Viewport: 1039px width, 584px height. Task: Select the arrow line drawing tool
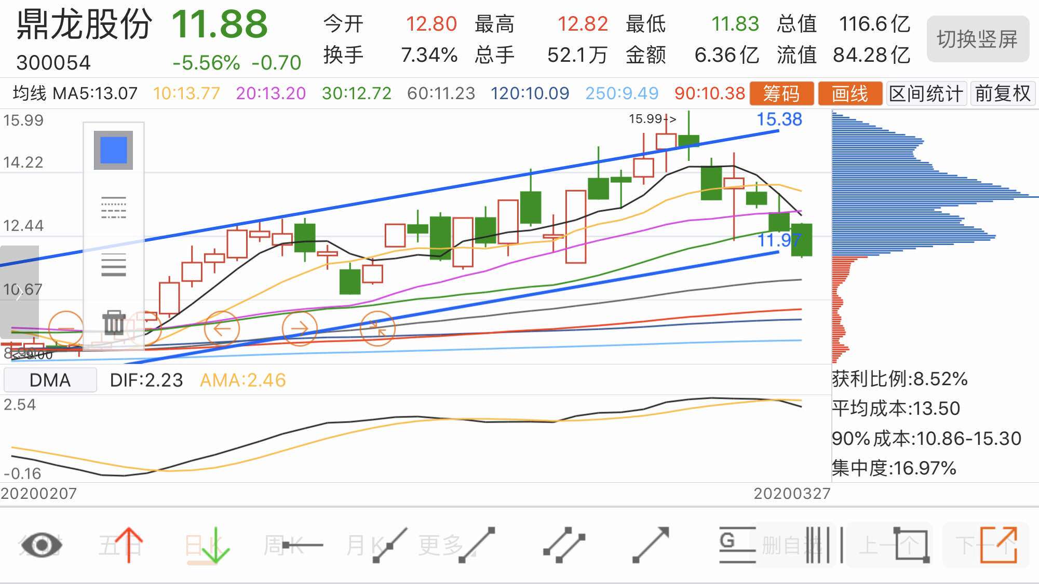651,545
